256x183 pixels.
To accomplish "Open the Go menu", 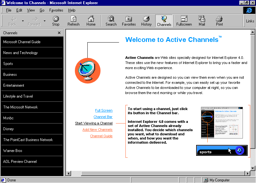I will click(x=42, y=10).
